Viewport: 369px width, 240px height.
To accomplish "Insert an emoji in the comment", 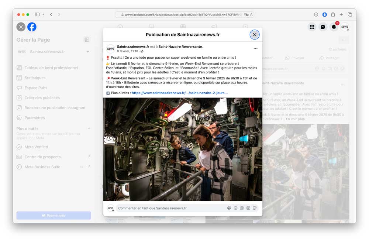I will (235, 208).
